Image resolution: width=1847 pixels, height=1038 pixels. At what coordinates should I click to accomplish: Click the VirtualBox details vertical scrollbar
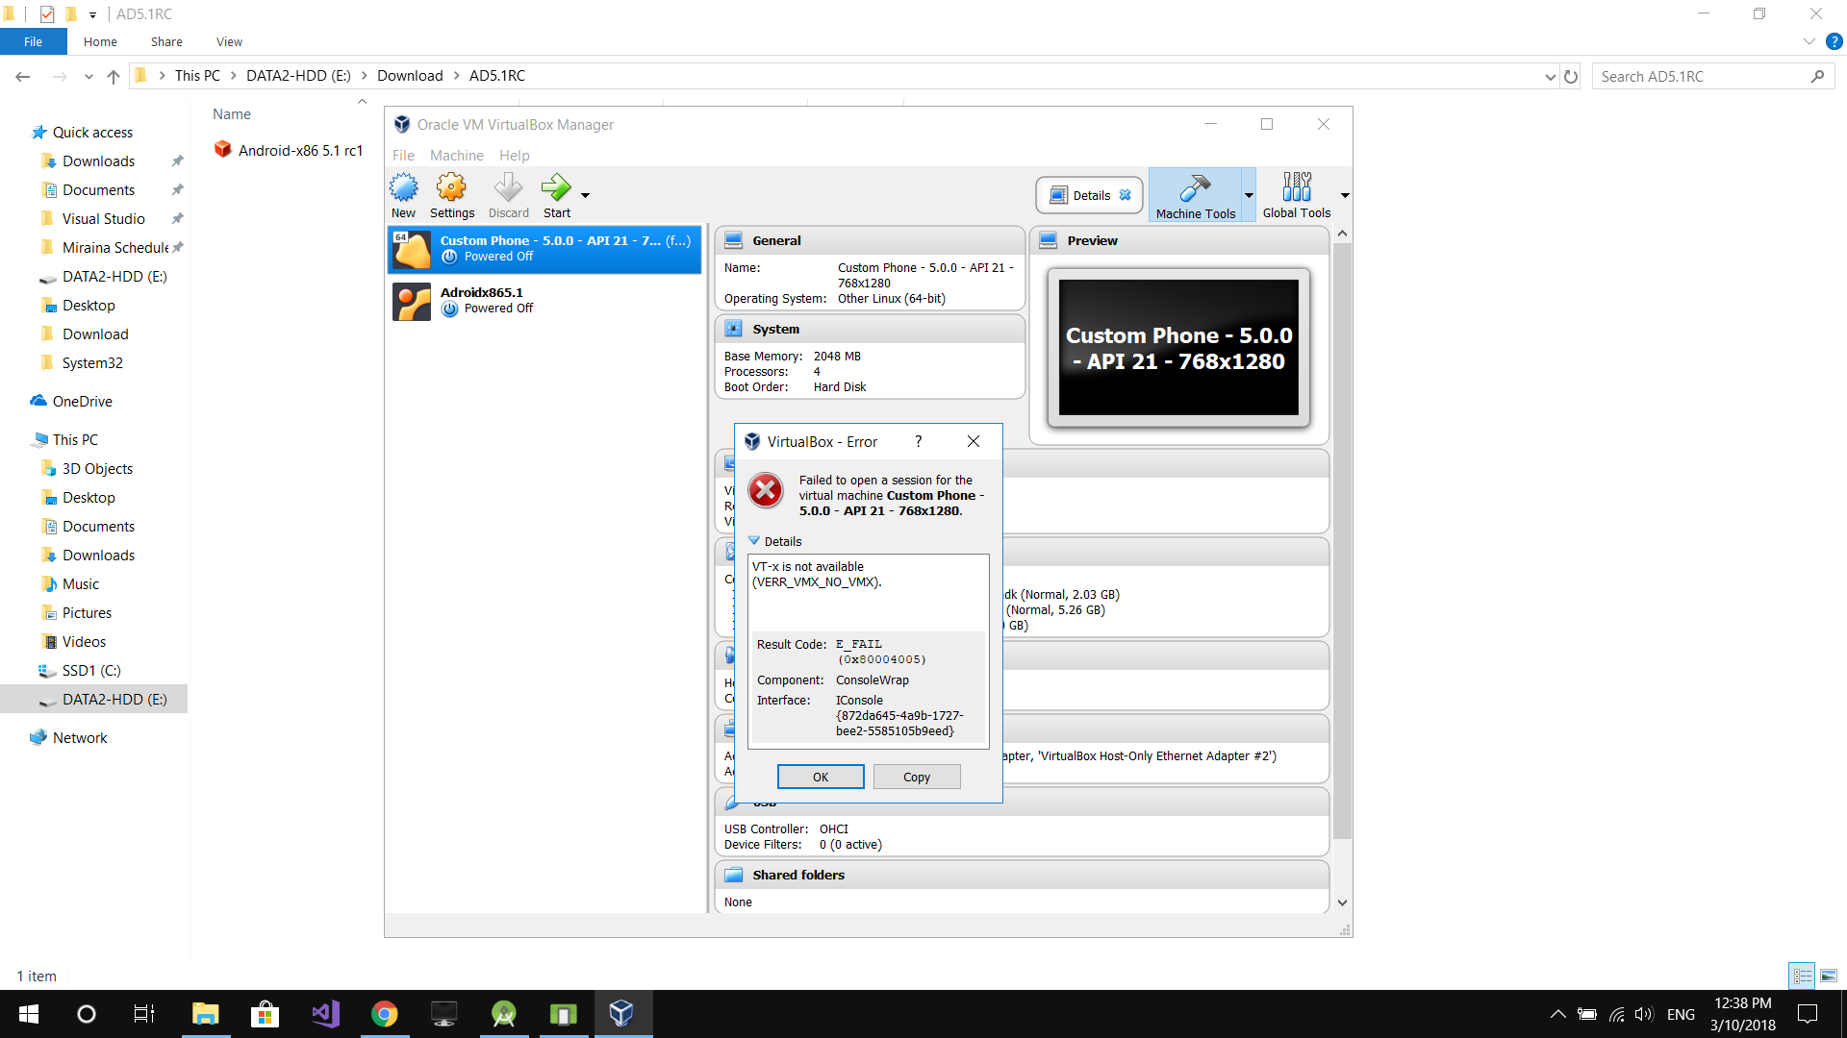point(1342,541)
